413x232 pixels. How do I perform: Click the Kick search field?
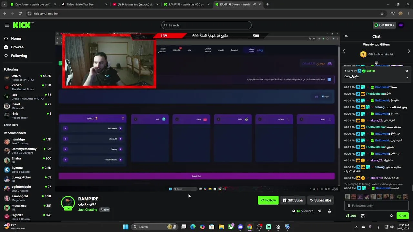pyautogui.click(x=206, y=25)
